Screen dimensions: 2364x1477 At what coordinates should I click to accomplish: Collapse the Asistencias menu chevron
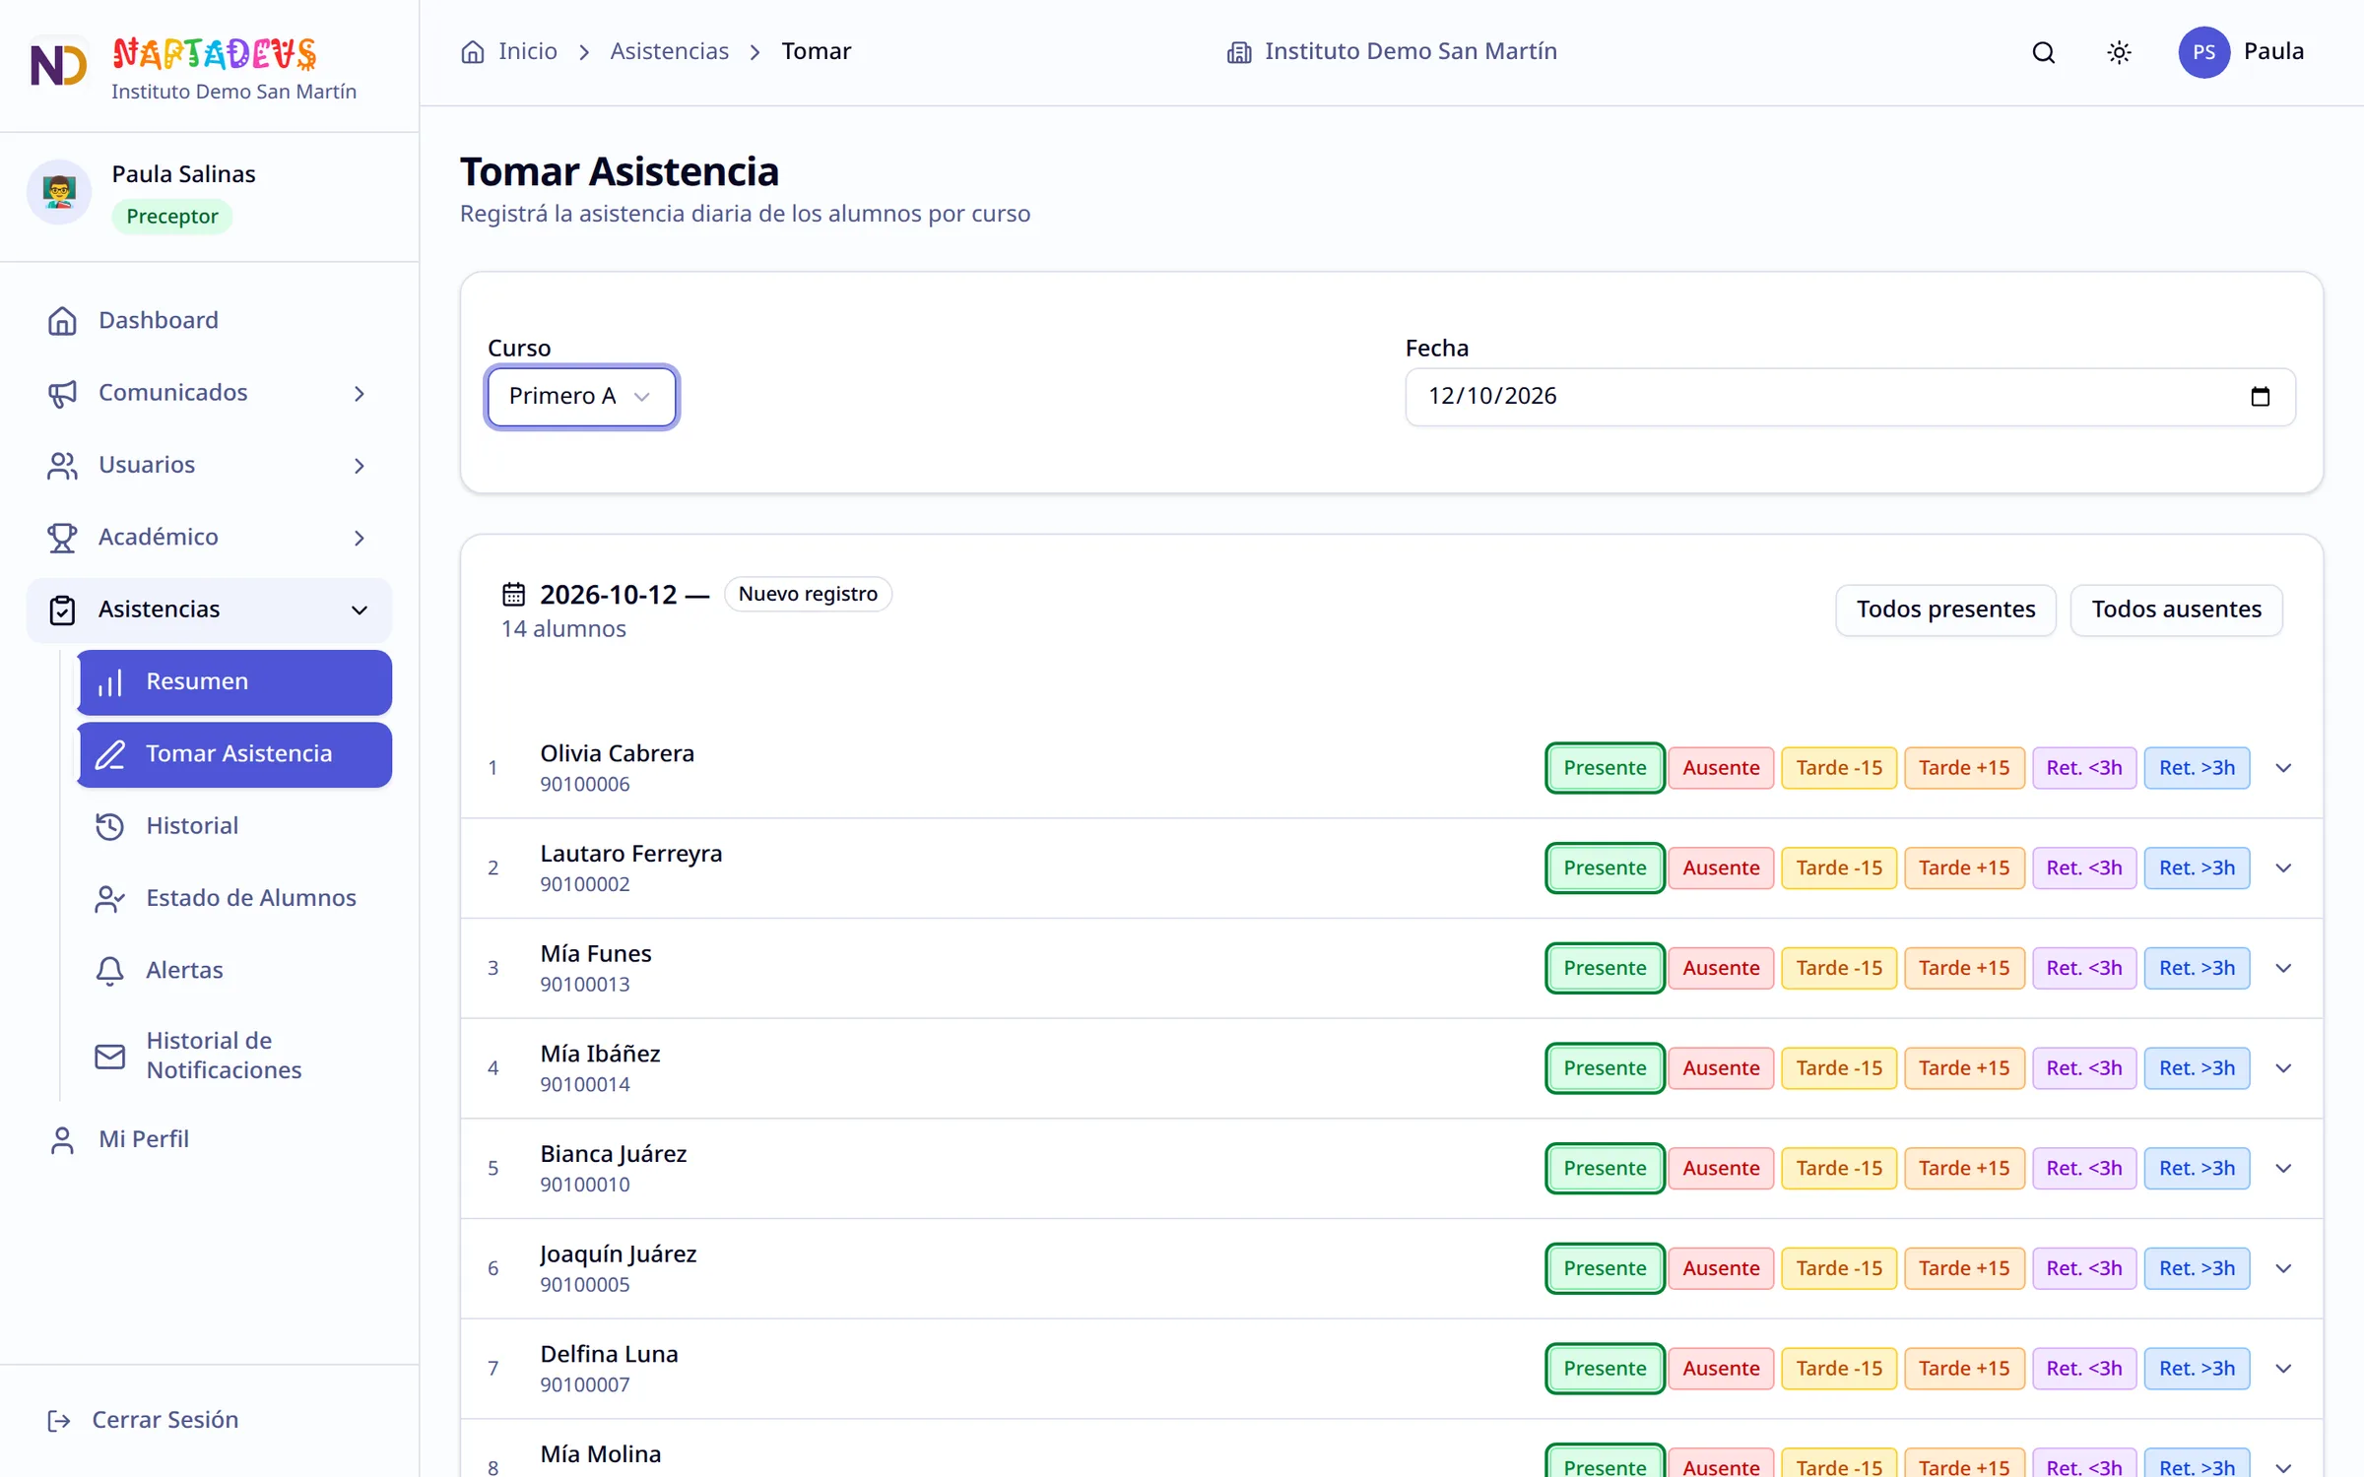point(360,610)
